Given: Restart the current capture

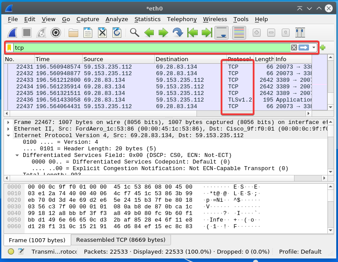Looking at the screenshot, I should coord(41,33).
